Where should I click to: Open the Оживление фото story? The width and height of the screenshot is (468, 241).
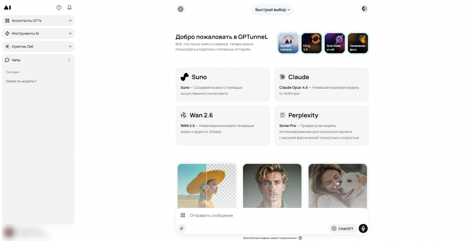click(x=358, y=43)
